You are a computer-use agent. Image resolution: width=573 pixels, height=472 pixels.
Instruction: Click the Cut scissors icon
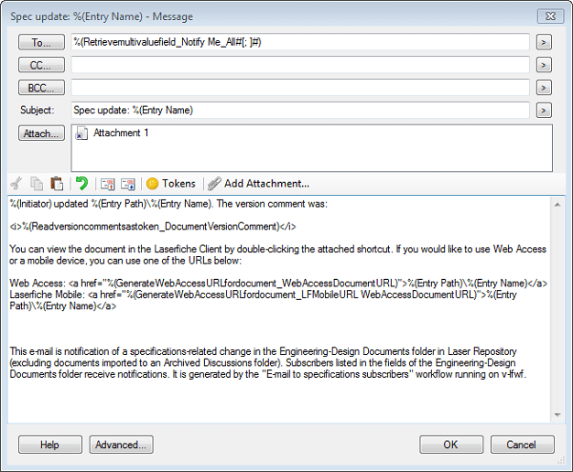16,183
